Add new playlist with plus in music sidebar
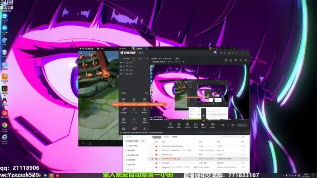 (x=144, y=170)
